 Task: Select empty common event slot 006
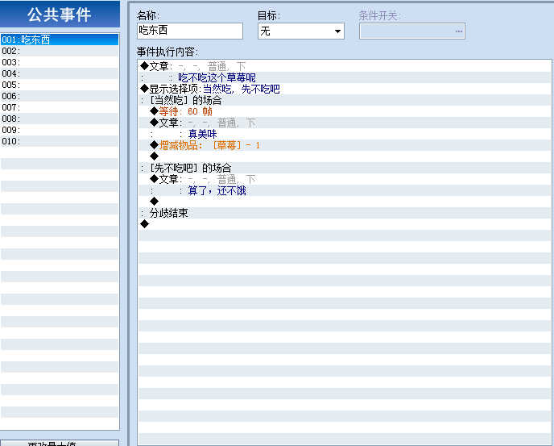[x=60, y=96]
